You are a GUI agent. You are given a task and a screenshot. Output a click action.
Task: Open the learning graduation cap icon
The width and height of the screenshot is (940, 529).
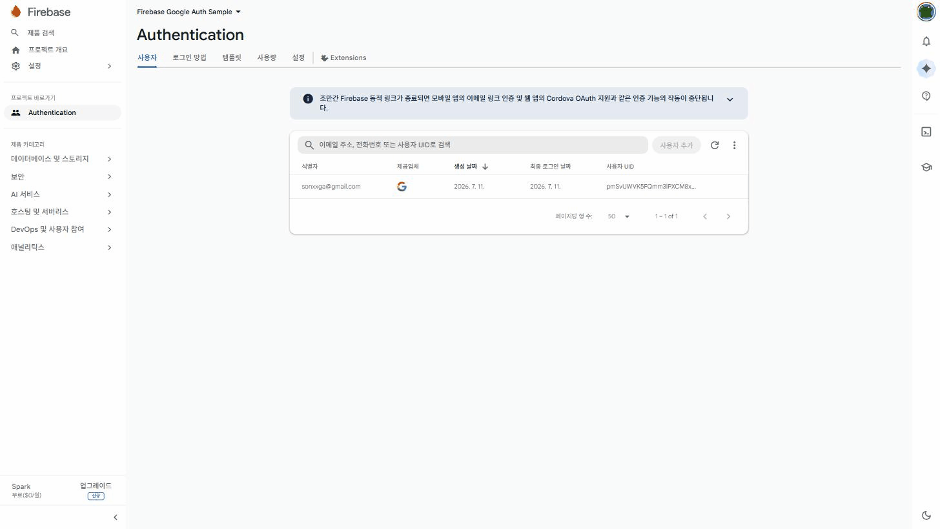coord(926,167)
